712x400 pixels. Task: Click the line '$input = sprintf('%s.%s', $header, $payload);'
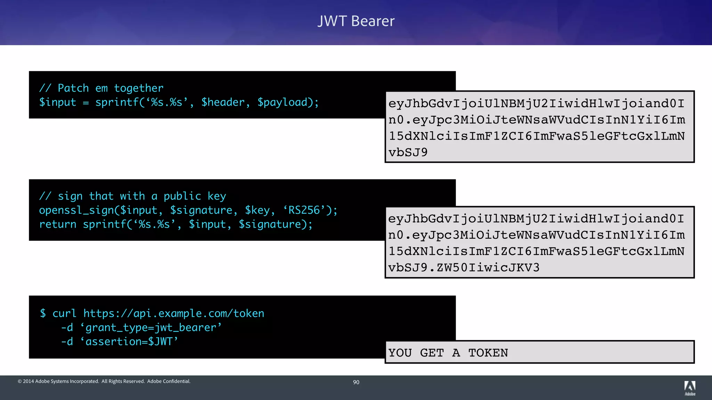coord(179,102)
